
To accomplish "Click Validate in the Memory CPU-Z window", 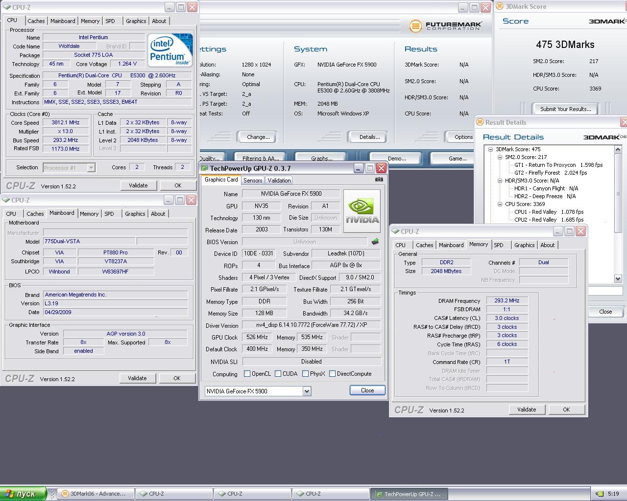I will pyautogui.click(x=527, y=410).
